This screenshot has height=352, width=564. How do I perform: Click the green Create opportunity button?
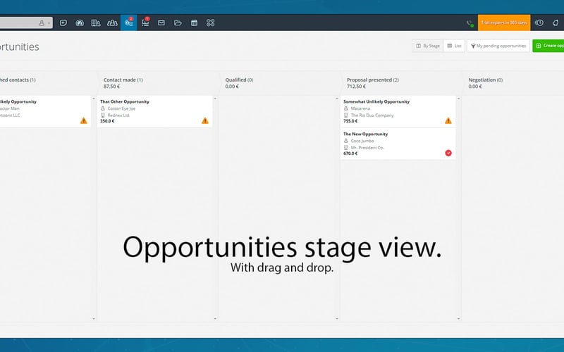coord(548,46)
